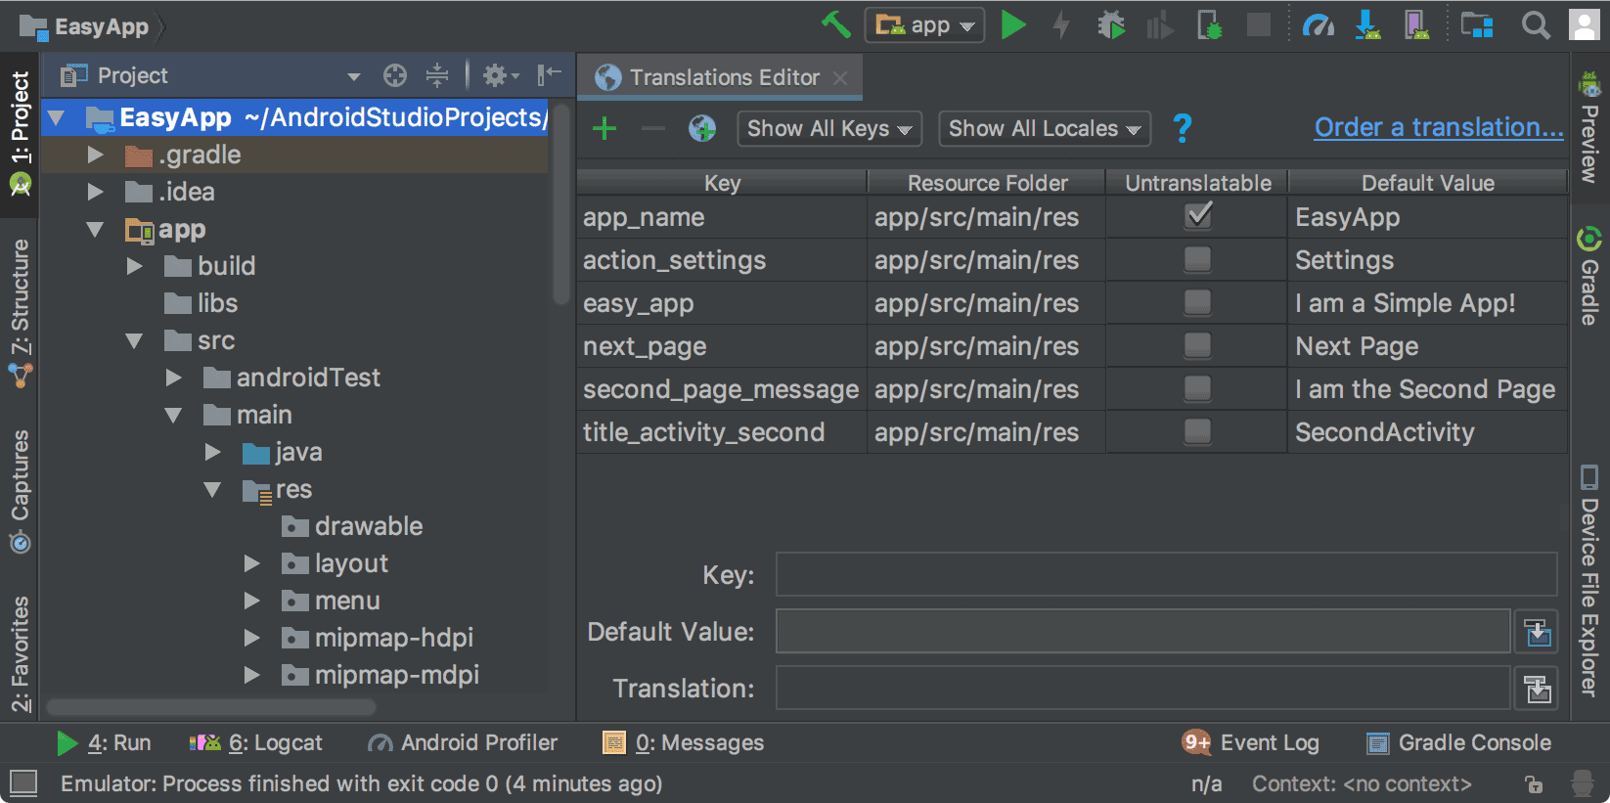1610x803 pixels.
Task: Click the Make Project hammer icon
Action: click(836, 25)
